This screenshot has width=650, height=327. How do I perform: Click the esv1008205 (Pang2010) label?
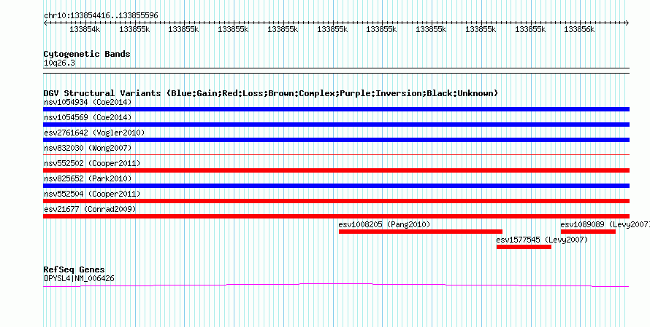click(384, 224)
